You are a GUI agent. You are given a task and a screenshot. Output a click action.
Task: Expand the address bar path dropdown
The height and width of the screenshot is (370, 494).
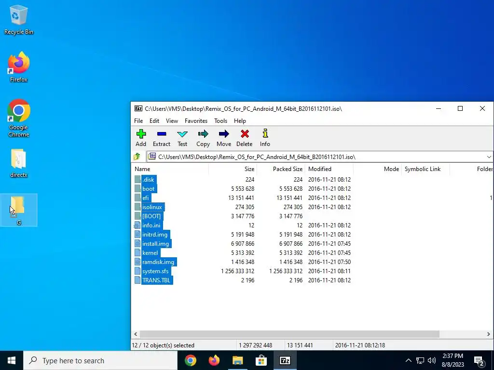489,157
